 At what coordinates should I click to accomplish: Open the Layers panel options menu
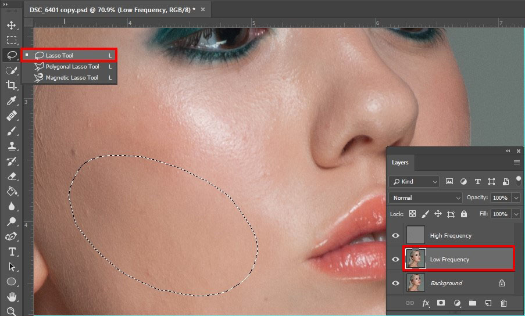516,163
